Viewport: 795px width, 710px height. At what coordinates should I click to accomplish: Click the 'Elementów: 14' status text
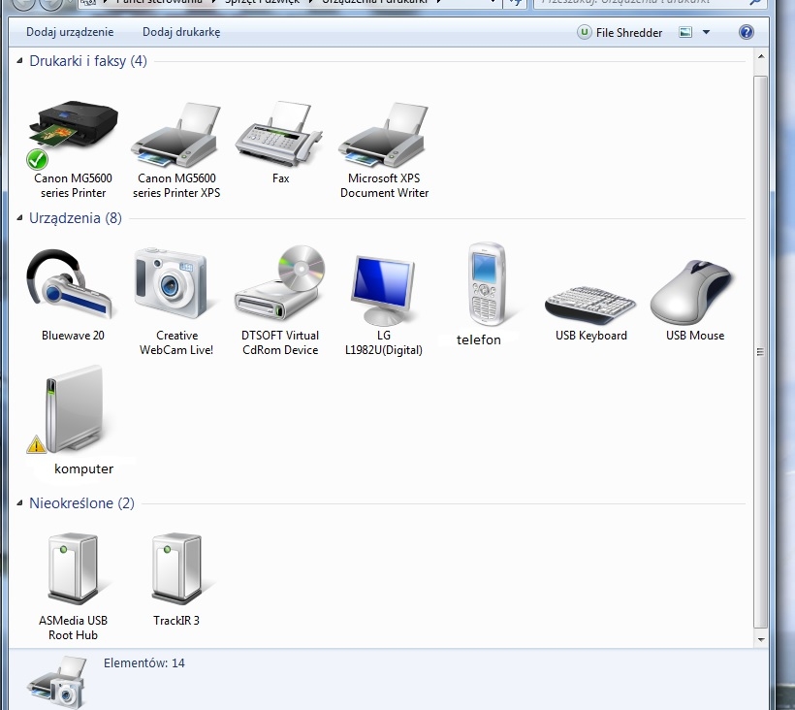[144, 662]
